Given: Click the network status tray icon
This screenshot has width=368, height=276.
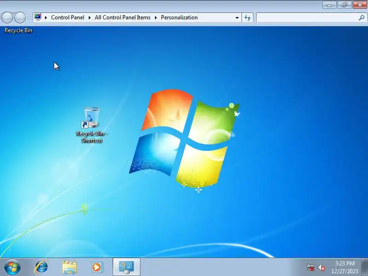Looking at the screenshot, I should [310, 267].
